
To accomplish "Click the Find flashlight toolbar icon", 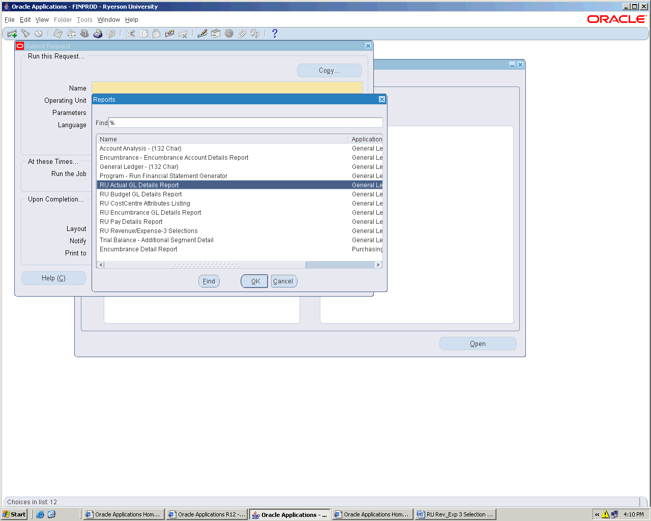I will pos(25,34).
